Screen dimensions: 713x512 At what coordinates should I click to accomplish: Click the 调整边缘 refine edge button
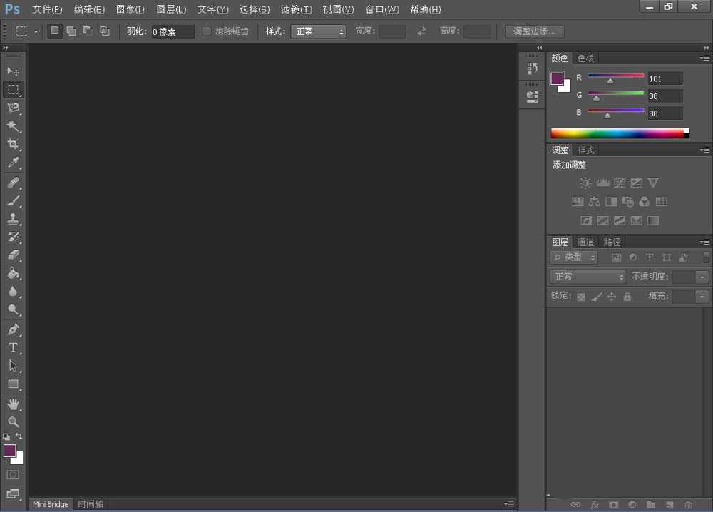pos(534,31)
